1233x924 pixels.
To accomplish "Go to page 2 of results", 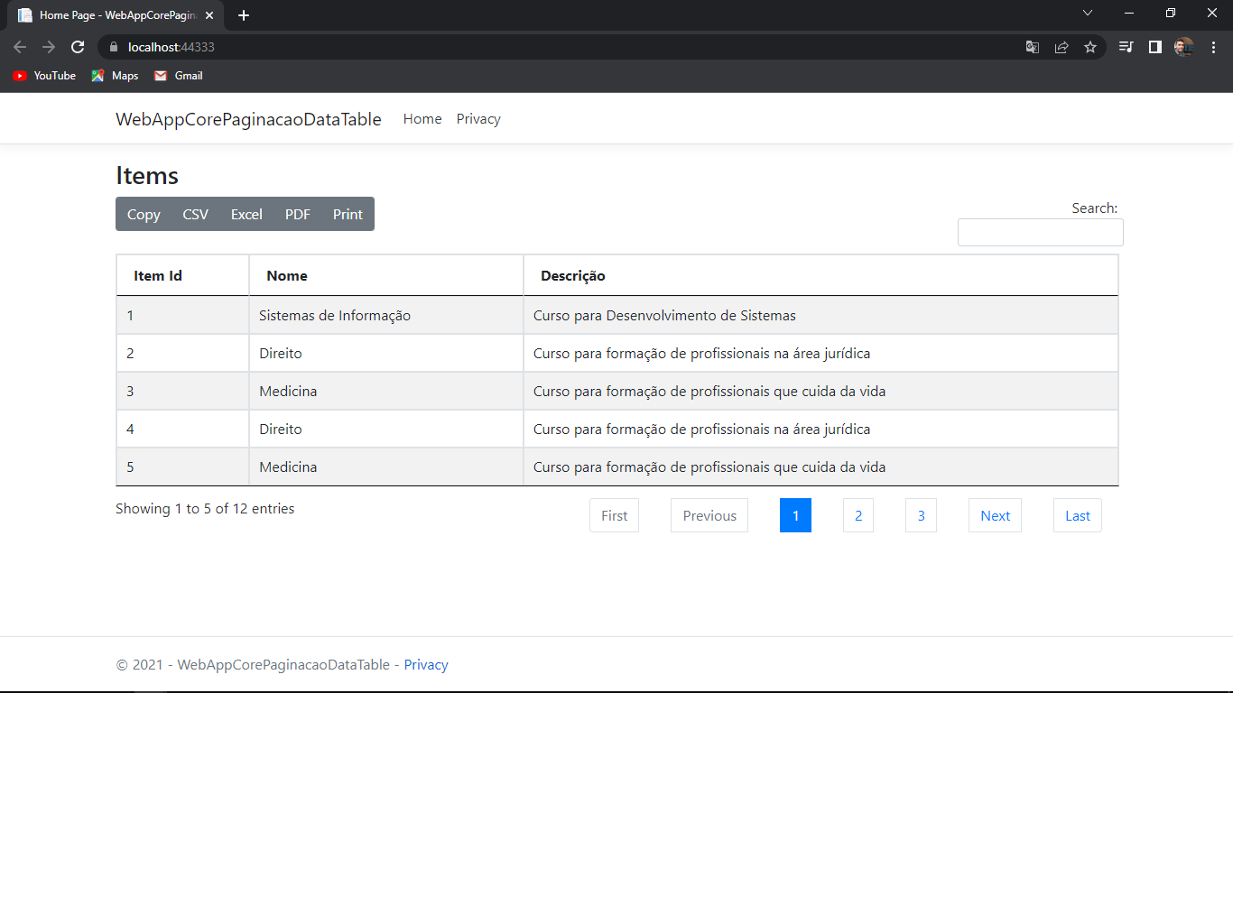I will tap(858, 515).
